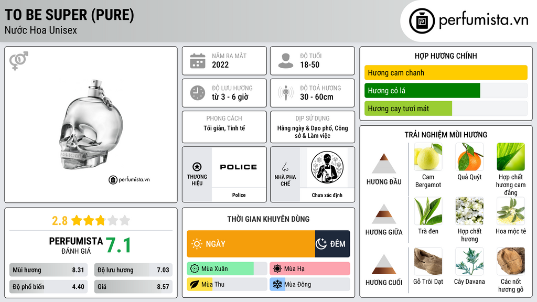Click the perfumer illustration Chưa xác định
Screen dimensions: 537x302
[327, 168]
